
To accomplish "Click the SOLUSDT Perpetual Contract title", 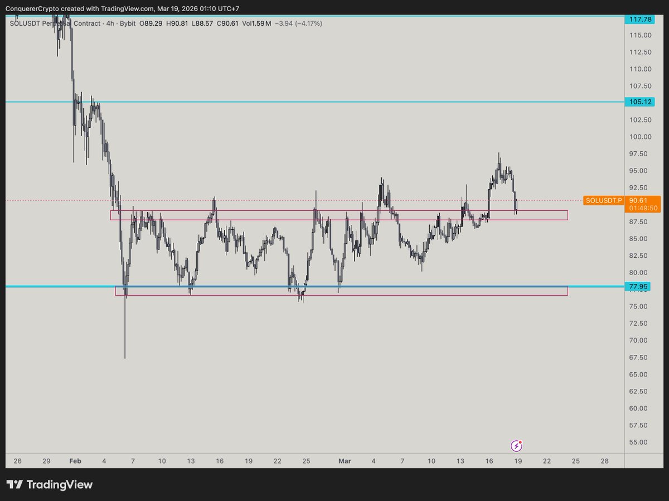I will click(55, 23).
